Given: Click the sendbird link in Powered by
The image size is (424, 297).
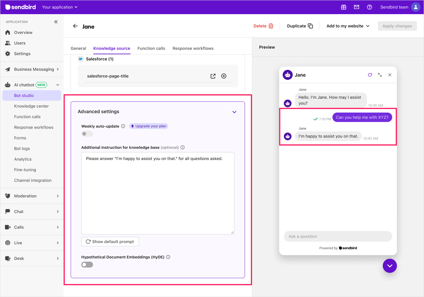Looking at the screenshot, I should [348, 248].
